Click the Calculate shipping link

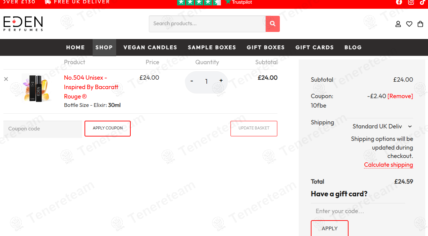[x=388, y=165]
